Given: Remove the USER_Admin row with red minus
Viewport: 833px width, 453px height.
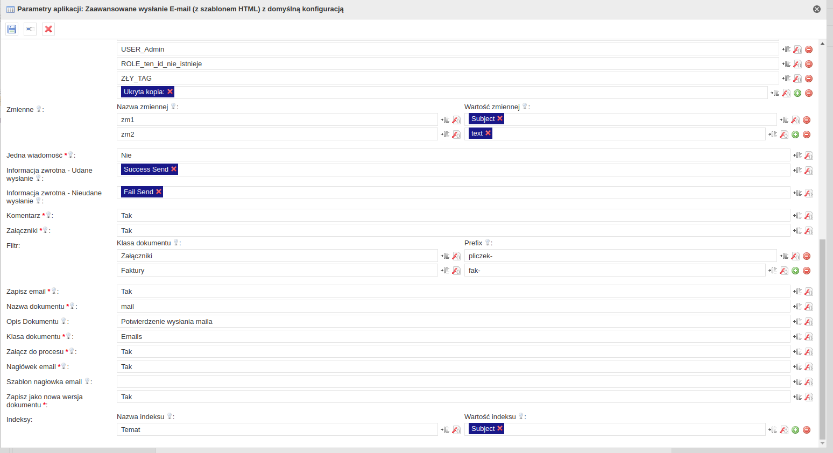Looking at the screenshot, I should click(809, 49).
